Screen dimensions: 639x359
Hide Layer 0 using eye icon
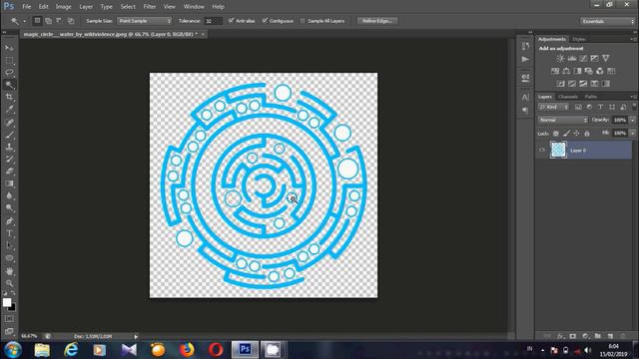542,150
